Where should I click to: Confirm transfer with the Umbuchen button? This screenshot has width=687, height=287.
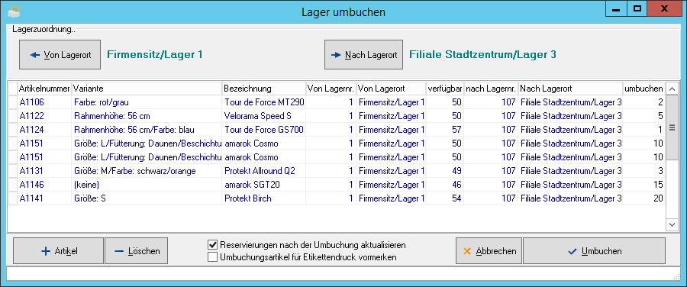pos(594,251)
